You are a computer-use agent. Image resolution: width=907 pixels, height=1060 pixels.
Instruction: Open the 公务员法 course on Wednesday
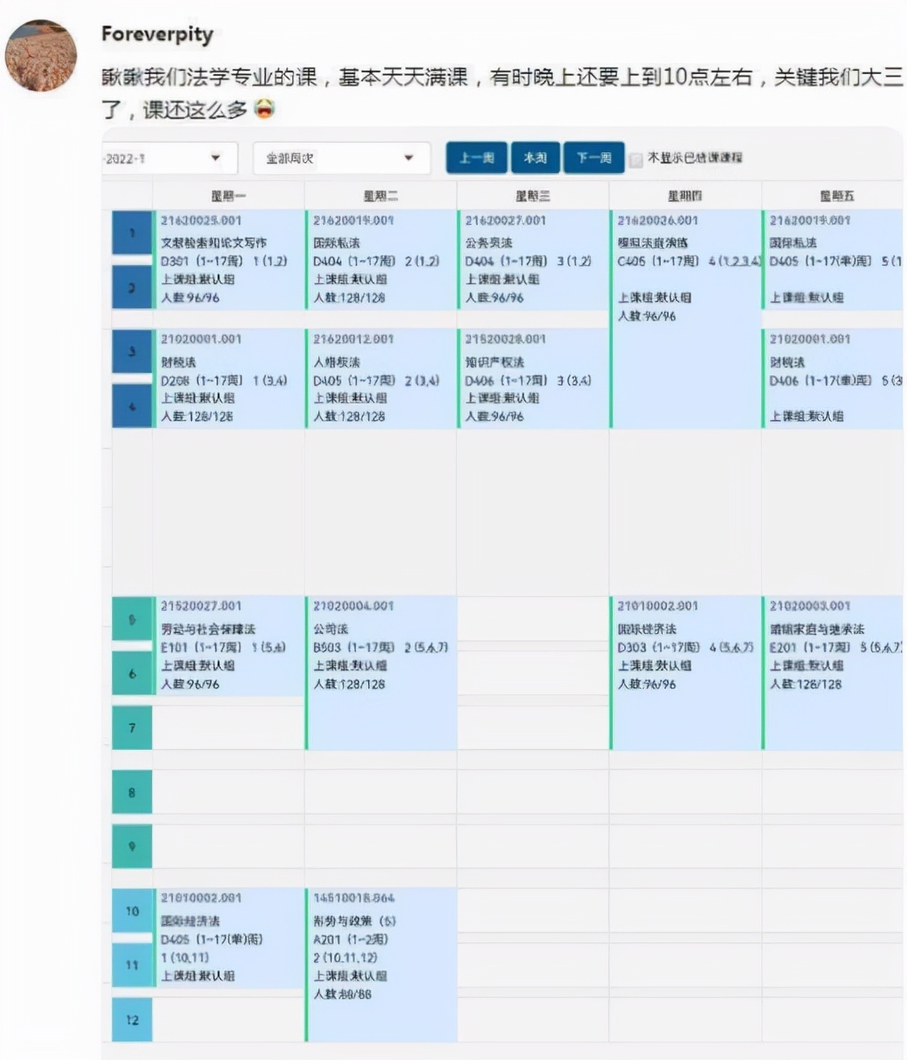(x=532, y=258)
